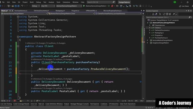
Task: Open the 130 % zoom level dropdown
Action: (4, 101)
